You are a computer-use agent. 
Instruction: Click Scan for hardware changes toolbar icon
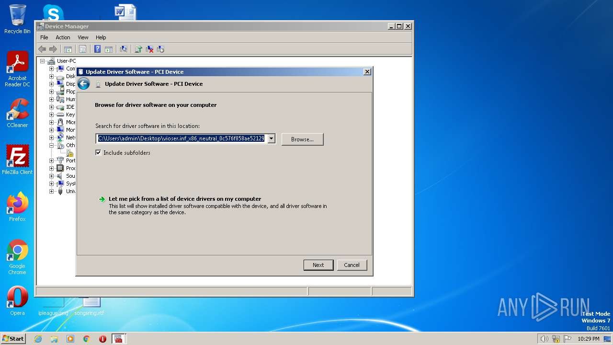pos(124,49)
